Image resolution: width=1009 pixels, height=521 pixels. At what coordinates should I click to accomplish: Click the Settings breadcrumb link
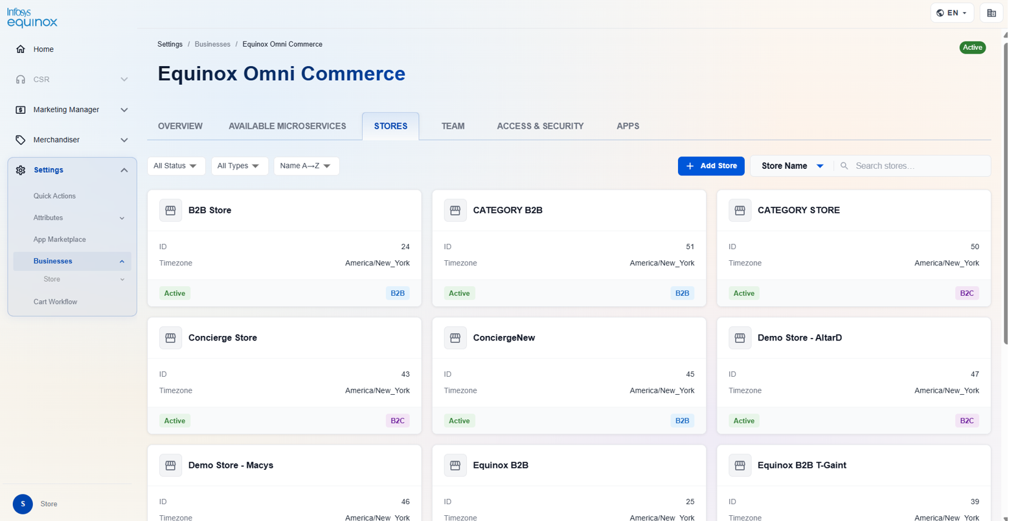coord(170,45)
